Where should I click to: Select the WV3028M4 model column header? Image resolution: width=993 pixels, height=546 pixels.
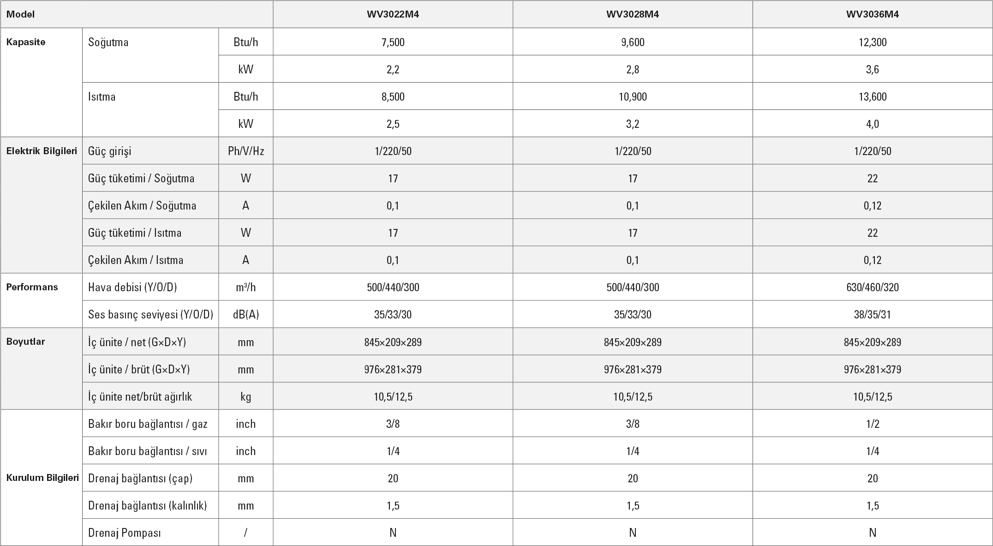(x=632, y=14)
